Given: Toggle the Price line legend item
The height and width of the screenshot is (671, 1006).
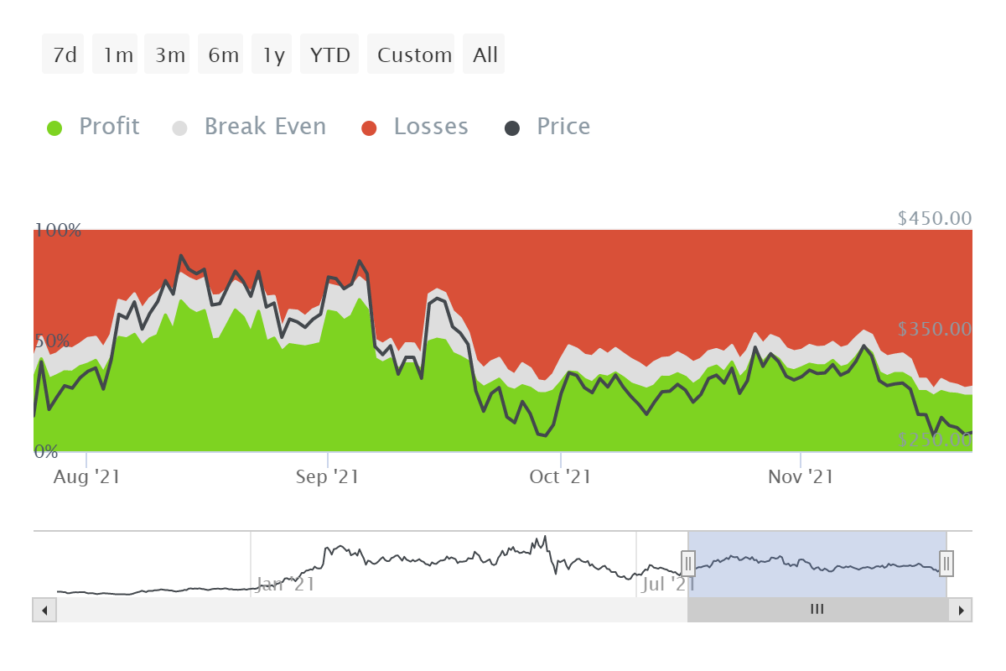Looking at the screenshot, I should 563,127.
